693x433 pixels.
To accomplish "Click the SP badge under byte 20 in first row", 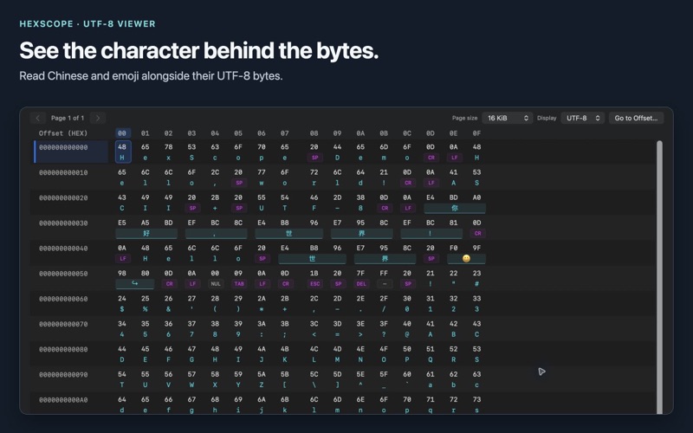I will [314, 158].
